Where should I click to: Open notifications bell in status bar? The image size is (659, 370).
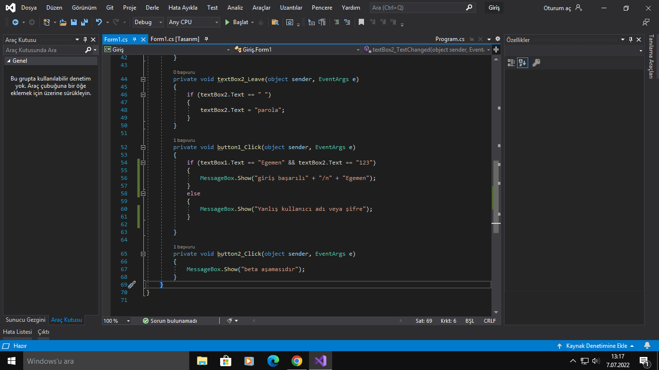(647, 345)
